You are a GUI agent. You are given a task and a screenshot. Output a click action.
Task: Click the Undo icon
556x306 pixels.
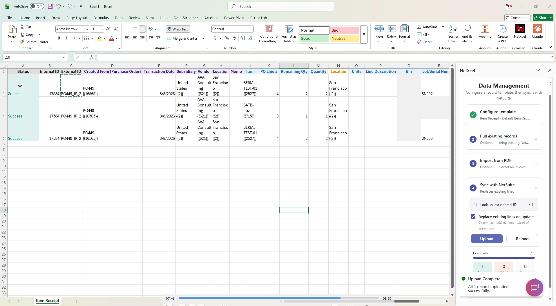(58, 6)
